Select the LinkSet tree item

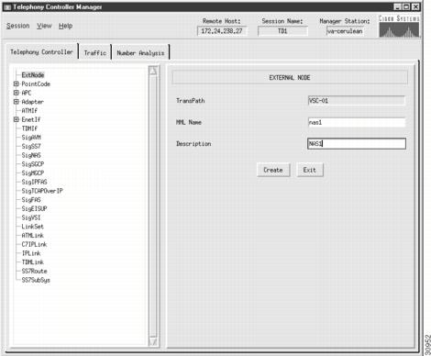coord(33,227)
